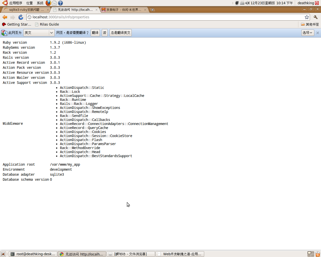Open the trash icon in bottom panel

(318, 254)
